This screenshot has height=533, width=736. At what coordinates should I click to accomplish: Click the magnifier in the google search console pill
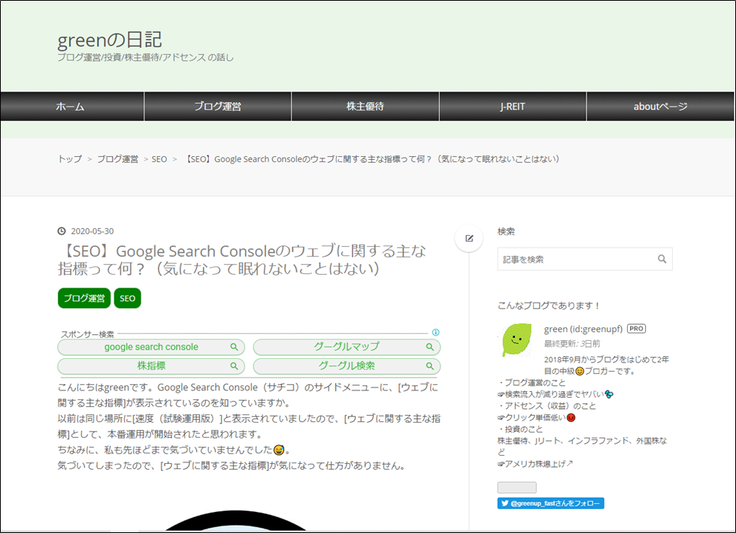pyautogui.click(x=234, y=347)
